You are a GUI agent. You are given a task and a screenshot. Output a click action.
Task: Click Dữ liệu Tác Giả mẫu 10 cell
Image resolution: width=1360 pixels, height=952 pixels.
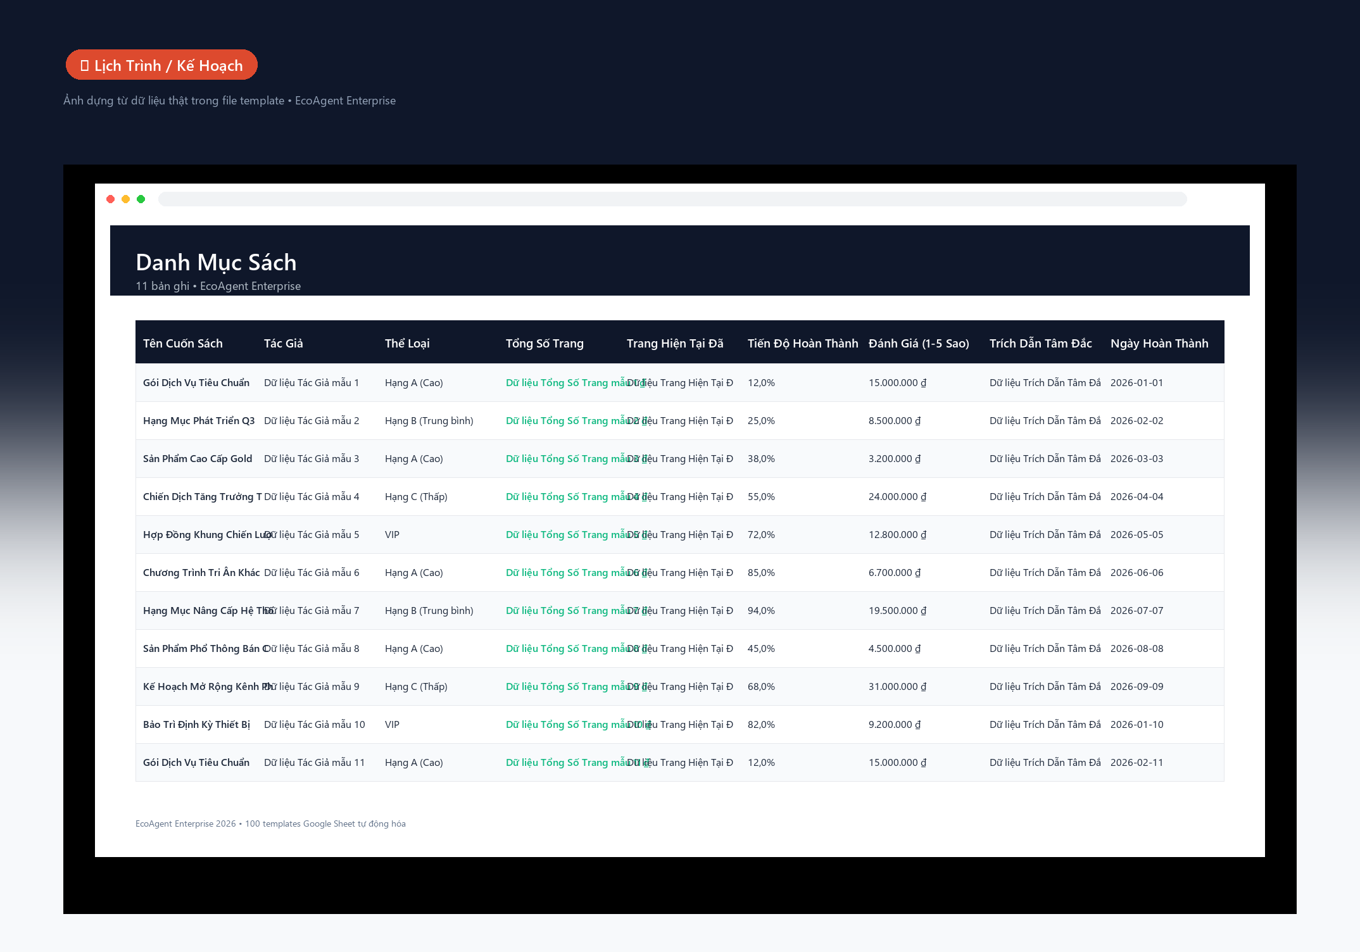pyautogui.click(x=315, y=724)
